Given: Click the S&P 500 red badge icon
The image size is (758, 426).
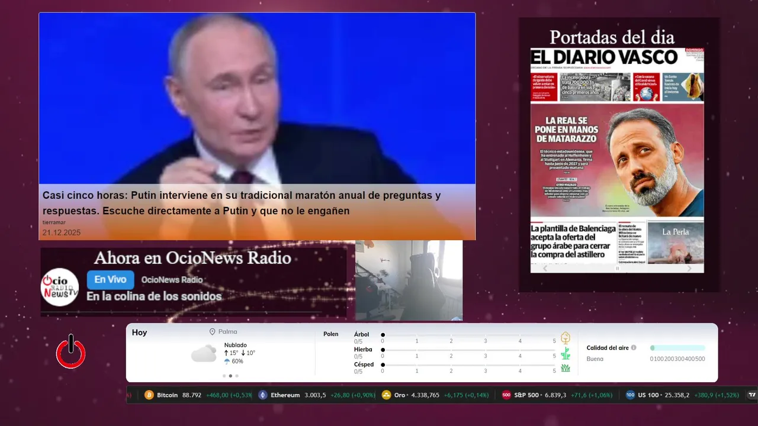Looking at the screenshot, I should click(506, 395).
